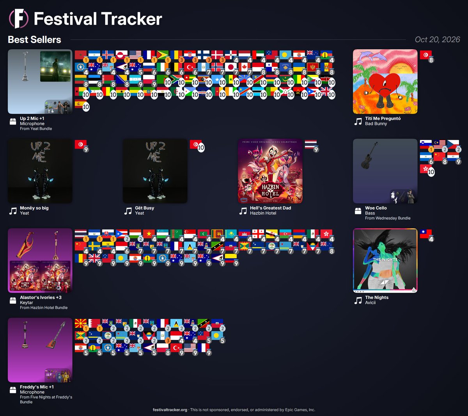Click the 'Keytar' type label

(27, 302)
